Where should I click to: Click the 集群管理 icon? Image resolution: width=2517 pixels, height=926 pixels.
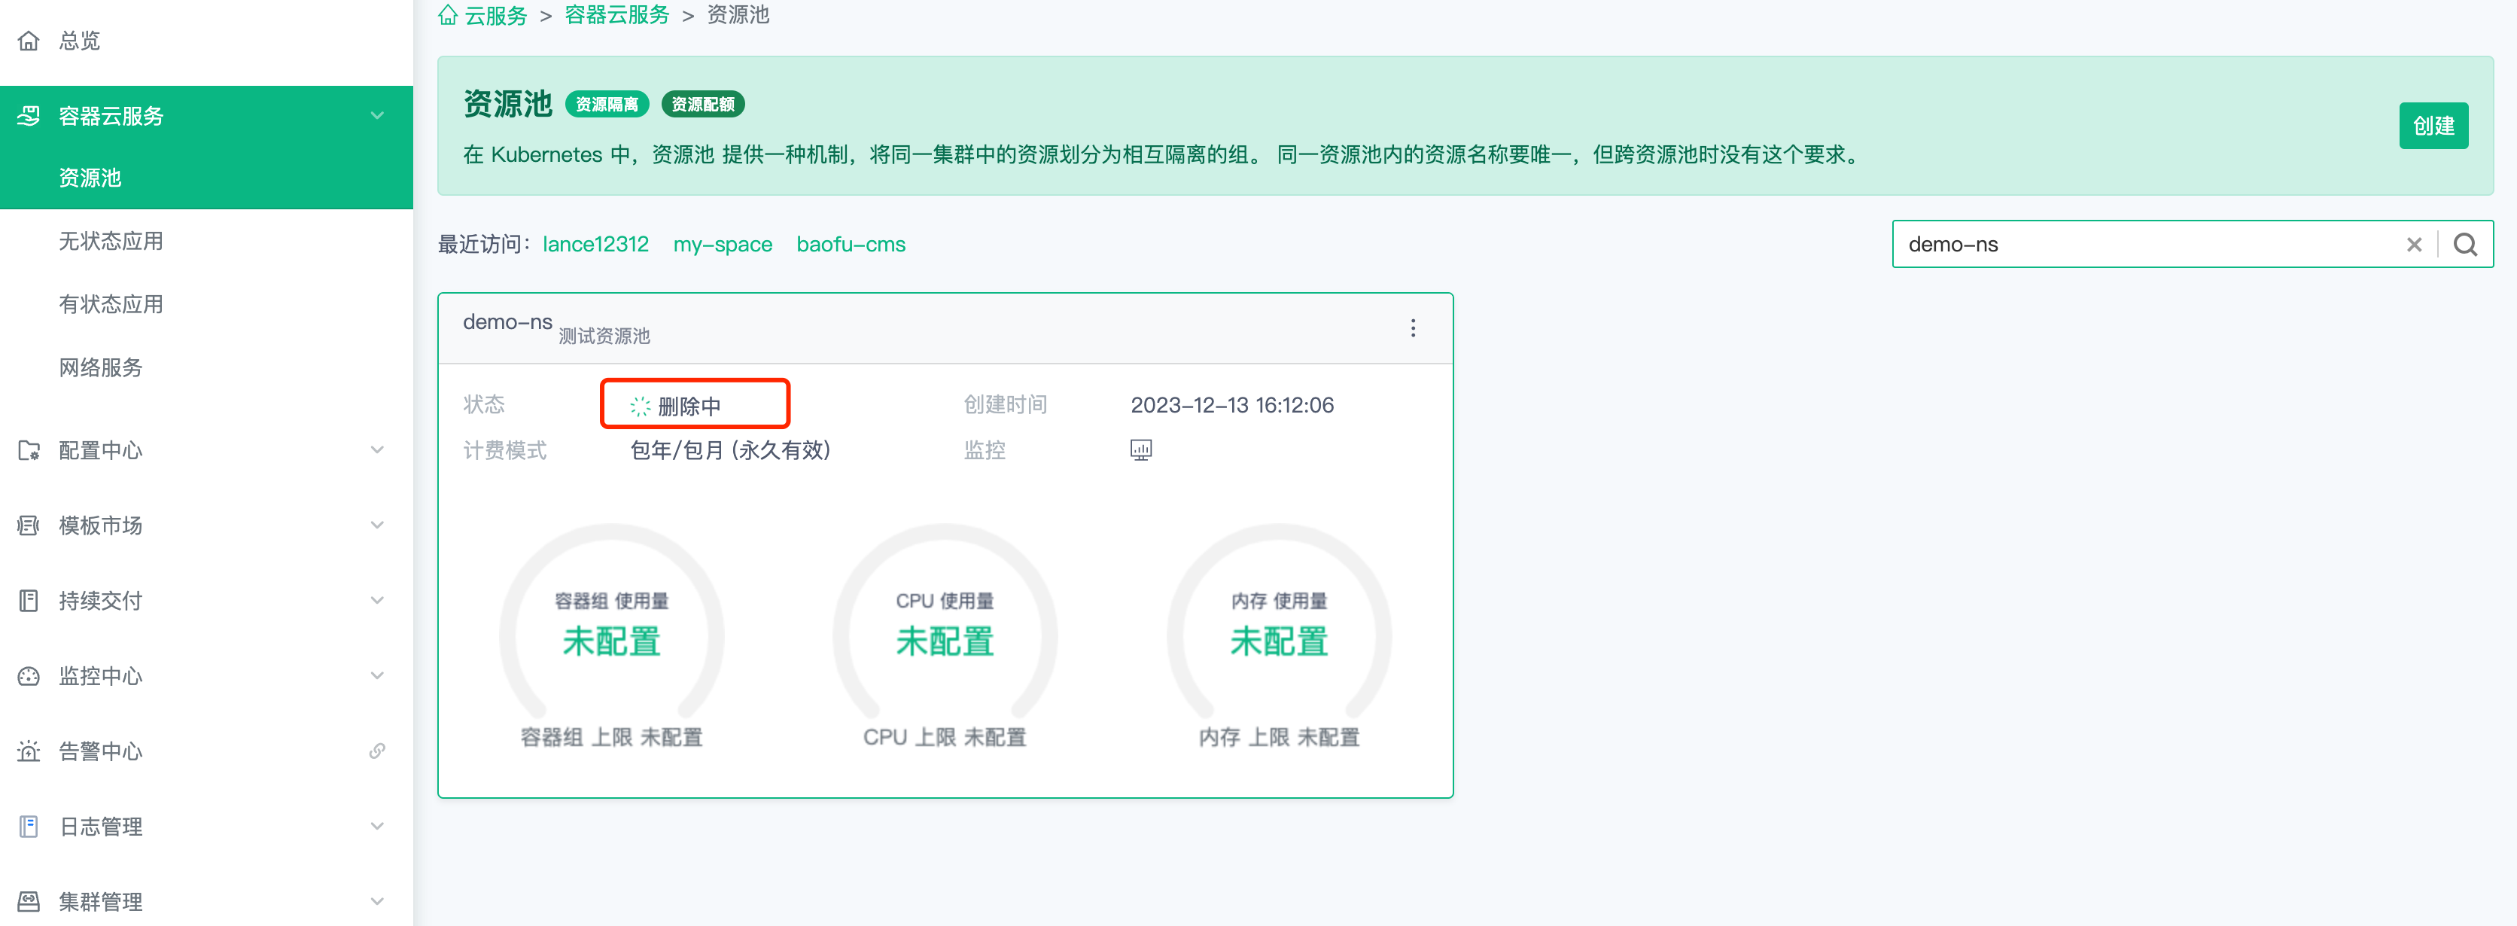[x=29, y=902]
